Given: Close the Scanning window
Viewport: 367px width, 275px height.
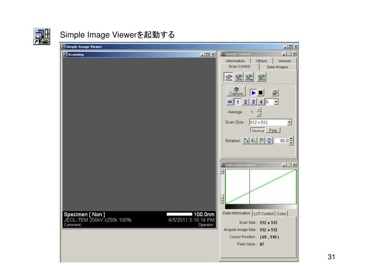Looking at the screenshot, I should click(x=213, y=54).
